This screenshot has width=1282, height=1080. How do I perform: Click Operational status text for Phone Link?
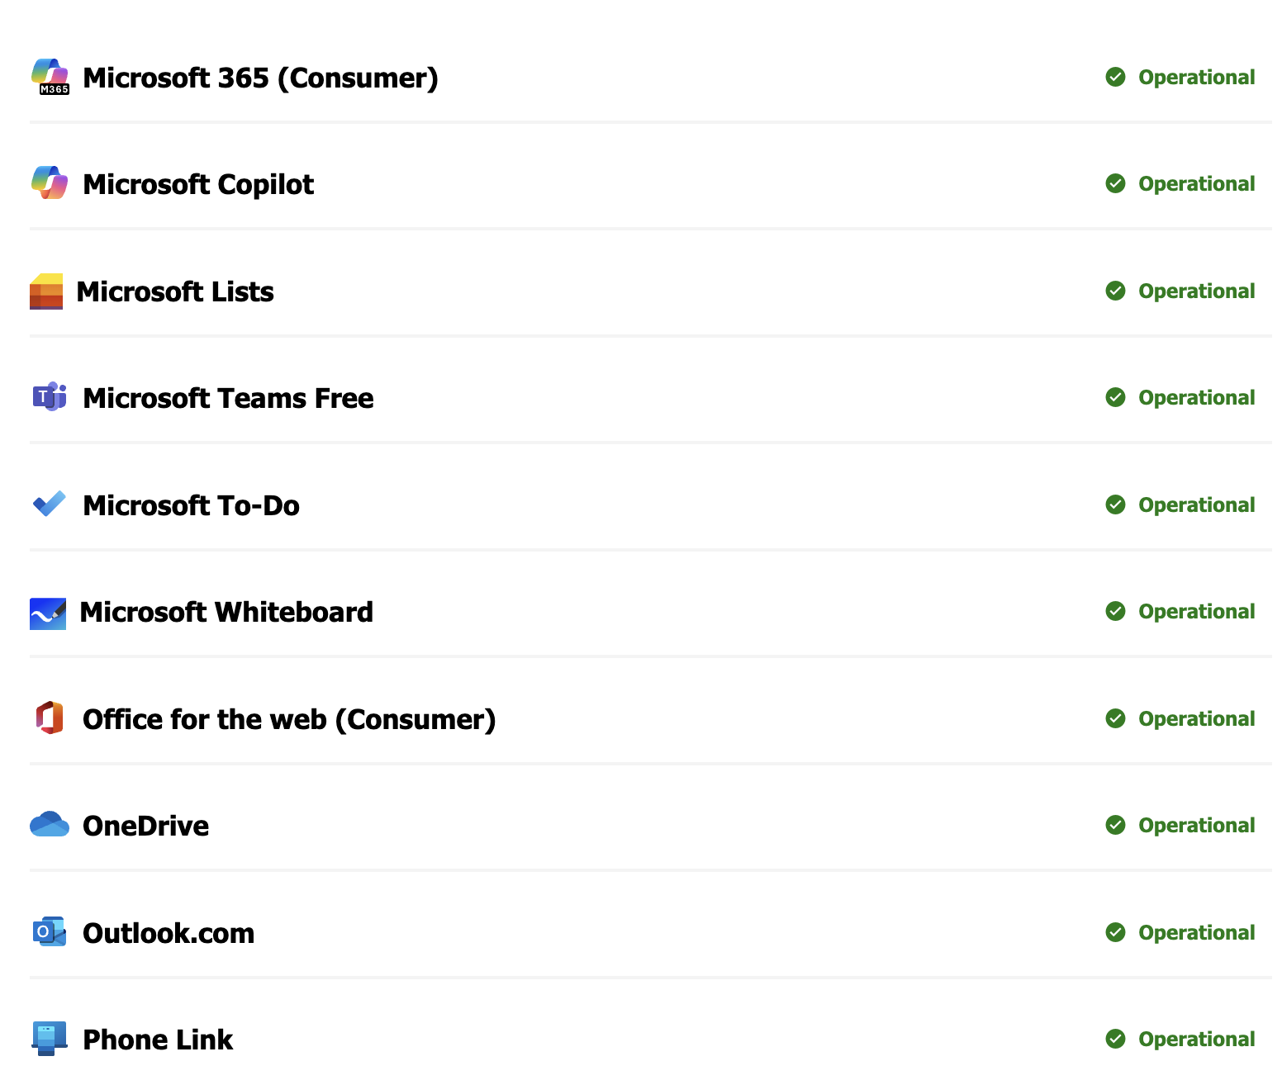1196,1040
